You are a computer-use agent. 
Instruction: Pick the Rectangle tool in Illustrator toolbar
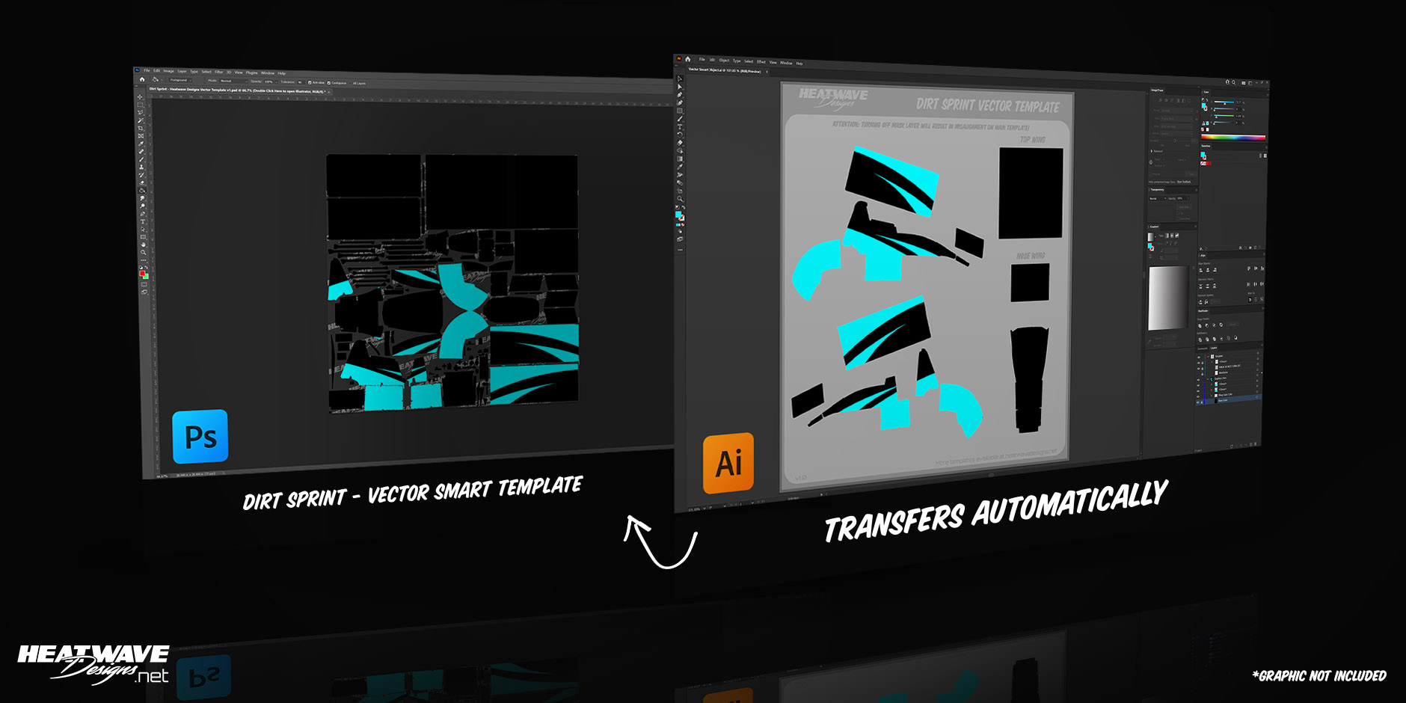tap(680, 111)
